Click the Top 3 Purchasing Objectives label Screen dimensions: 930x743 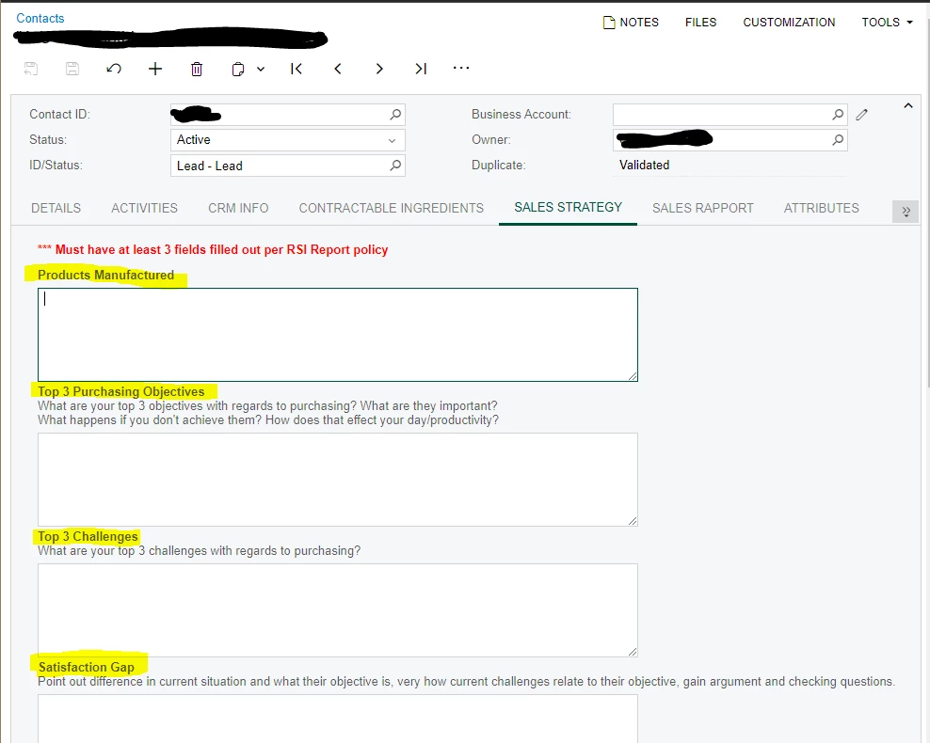coord(121,391)
